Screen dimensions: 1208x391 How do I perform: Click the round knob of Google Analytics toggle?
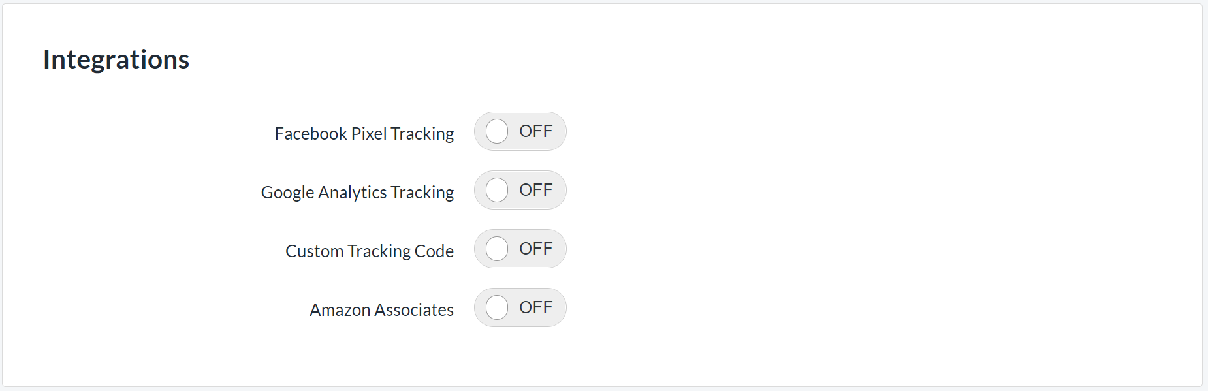[497, 190]
